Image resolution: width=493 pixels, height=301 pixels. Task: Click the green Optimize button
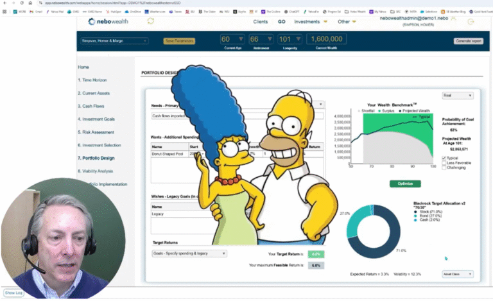coord(405,184)
